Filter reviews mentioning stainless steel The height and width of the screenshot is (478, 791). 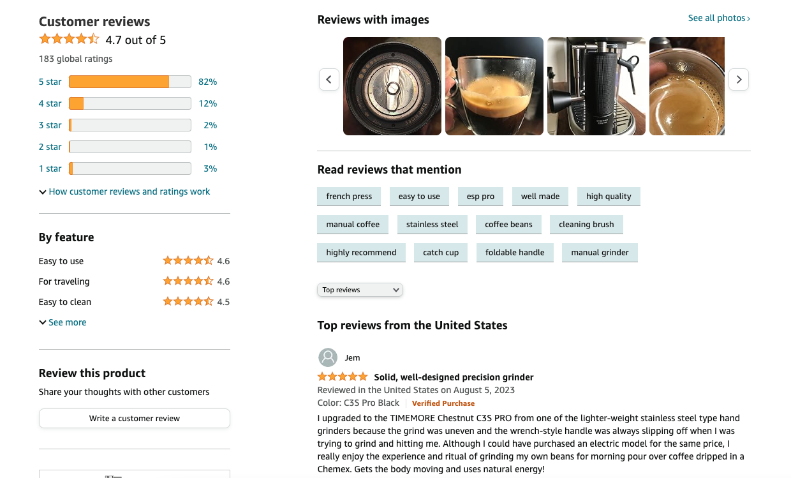[432, 225]
